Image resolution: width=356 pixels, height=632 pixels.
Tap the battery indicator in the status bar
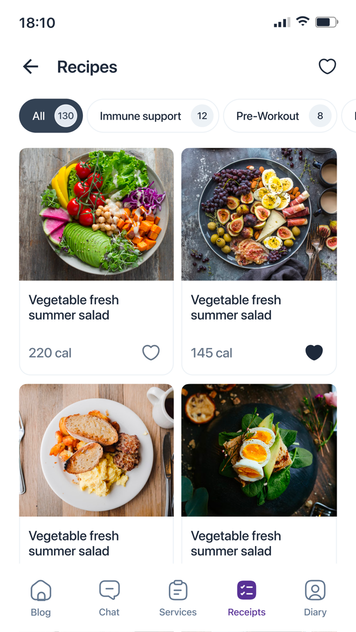point(326,22)
